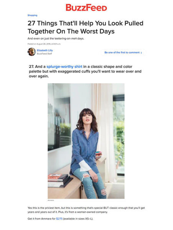
Task: Click the BuzzFeed logo
Action: point(86,8)
